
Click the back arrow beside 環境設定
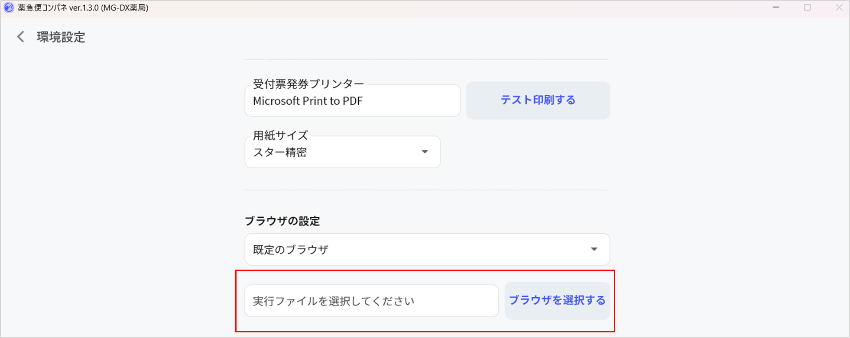coord(20,37)
